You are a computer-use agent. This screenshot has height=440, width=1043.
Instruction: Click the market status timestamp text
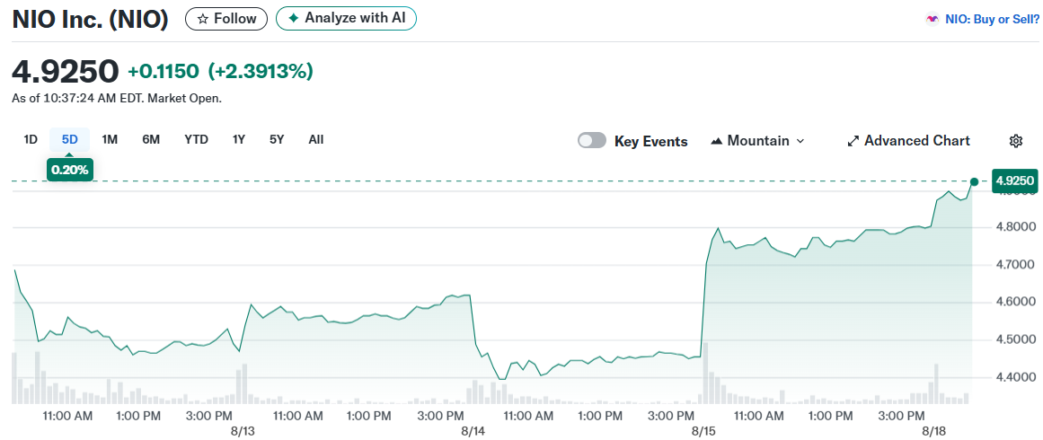[117, 99]
